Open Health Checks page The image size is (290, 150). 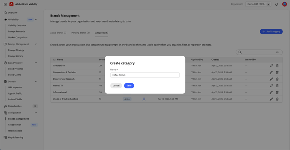(x=15, y=131)
